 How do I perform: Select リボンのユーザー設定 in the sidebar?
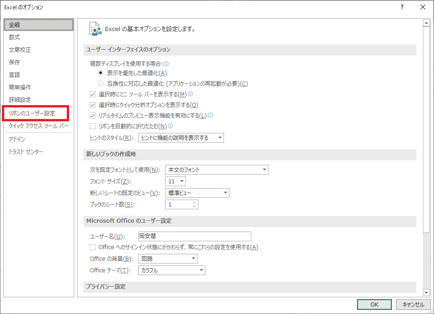point(32,113)
